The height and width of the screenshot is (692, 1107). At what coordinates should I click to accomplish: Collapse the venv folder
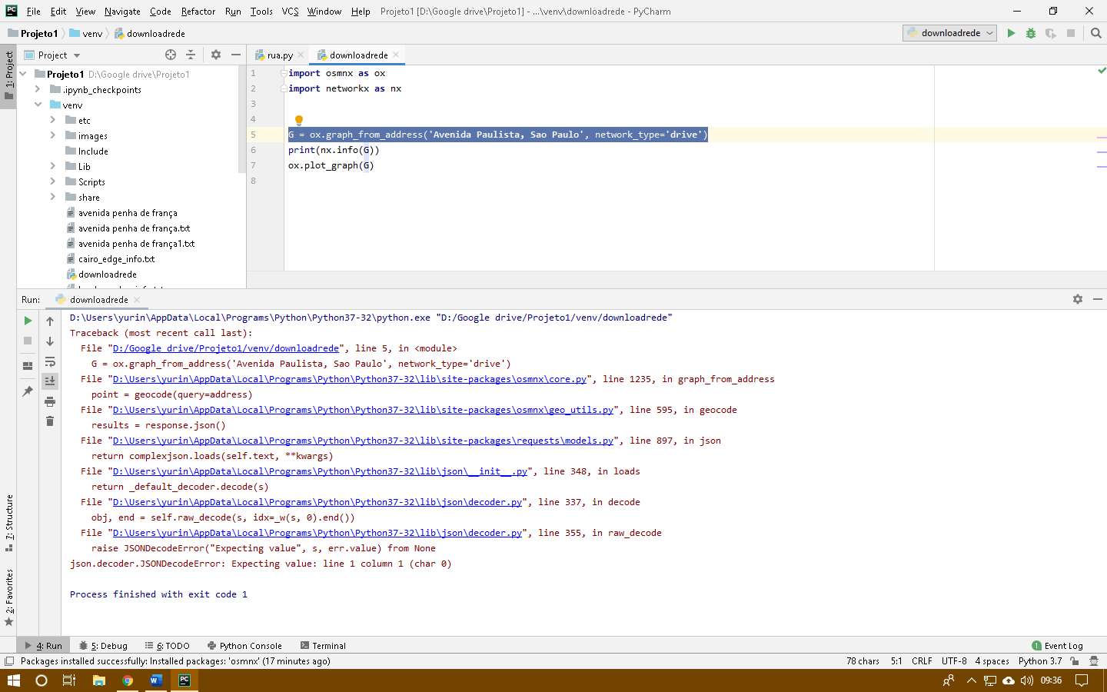tap(38, 105)
